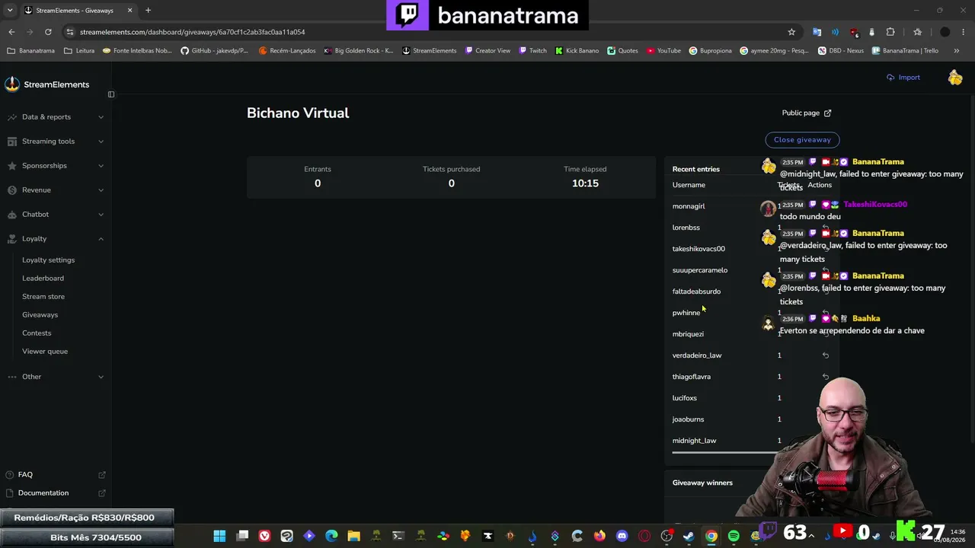Open the Chrome menu three-dots button
This screenshot has height=548, width=975.
(964, 32)
